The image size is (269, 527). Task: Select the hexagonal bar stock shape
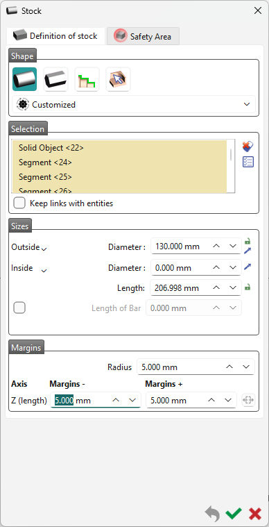[x=55, y=79]
